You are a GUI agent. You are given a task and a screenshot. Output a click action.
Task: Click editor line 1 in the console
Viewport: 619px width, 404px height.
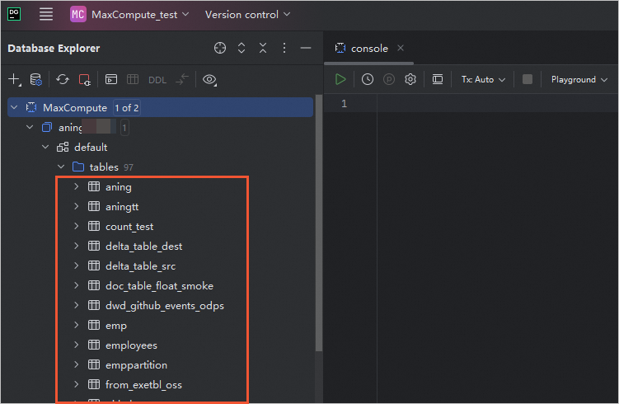coord(497,103)
